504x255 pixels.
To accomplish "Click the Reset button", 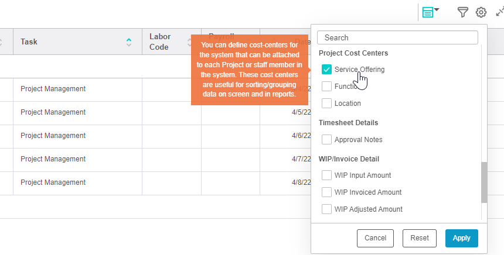I will 420,238.
